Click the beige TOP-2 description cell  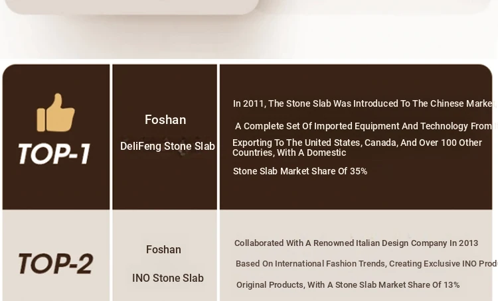click(356, 255)
